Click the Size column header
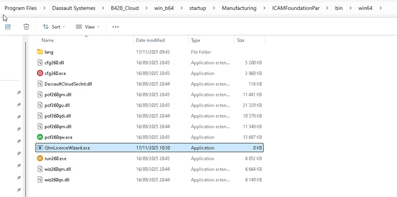397x197 pixels. pyautogui.click(x=241, y=40)
